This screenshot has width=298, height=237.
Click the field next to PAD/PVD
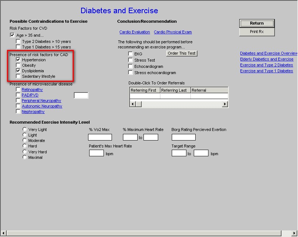pyautogui.click(x=81, y=95)
